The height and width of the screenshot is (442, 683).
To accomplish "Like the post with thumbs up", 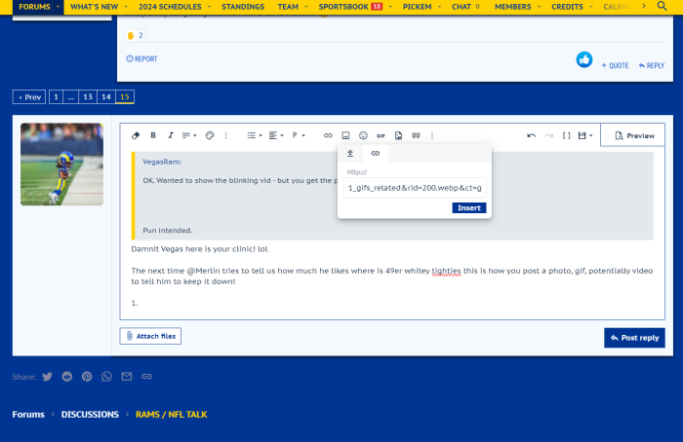I will (584, 59).
